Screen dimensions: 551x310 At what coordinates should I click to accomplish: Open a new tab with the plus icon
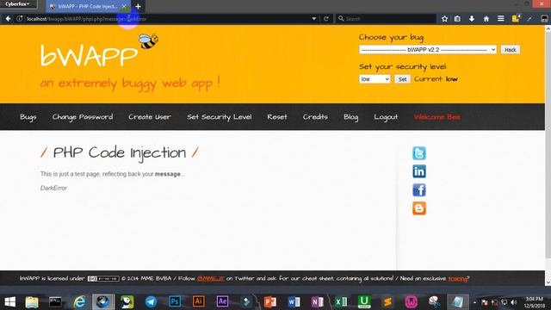[138, 6]
